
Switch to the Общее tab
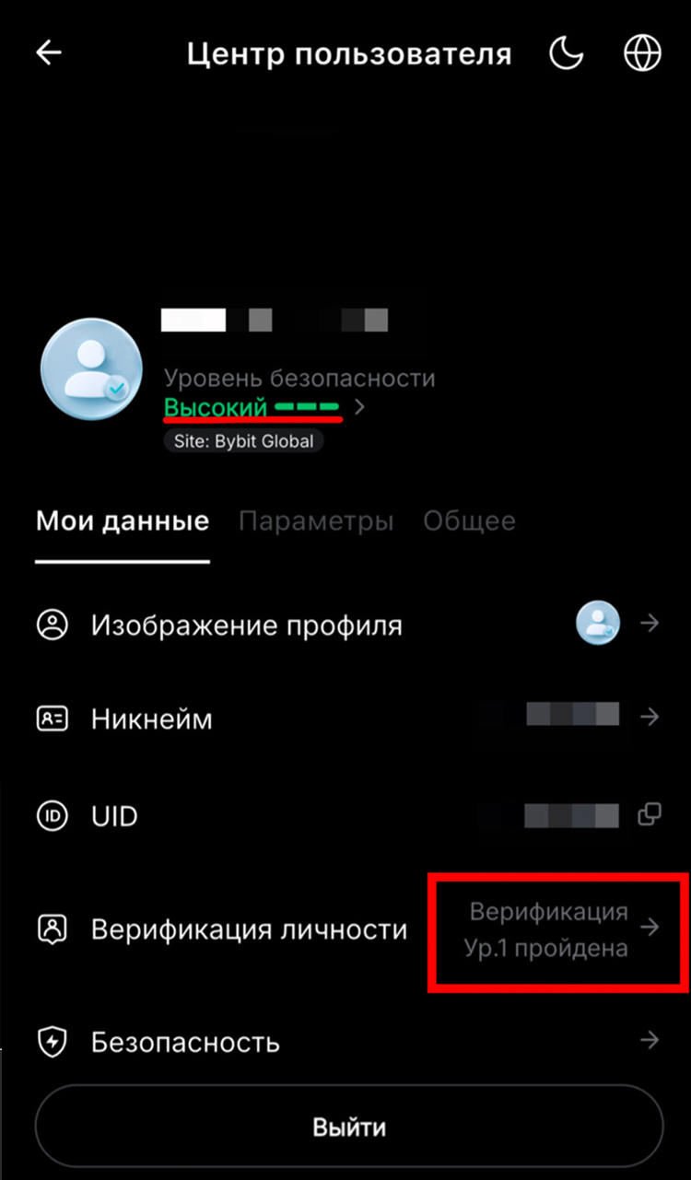(469, 521)
